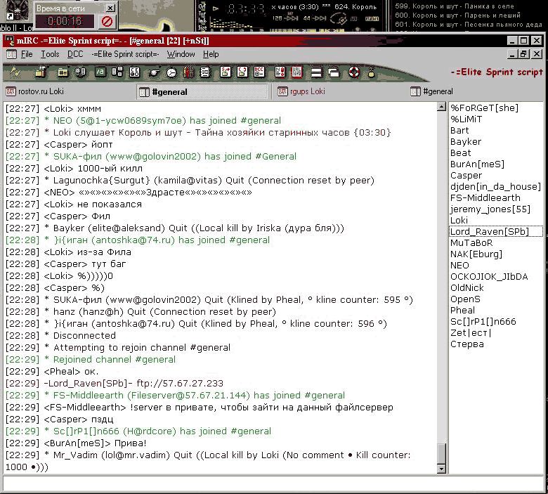Open the DCC menu

point(75,54)
